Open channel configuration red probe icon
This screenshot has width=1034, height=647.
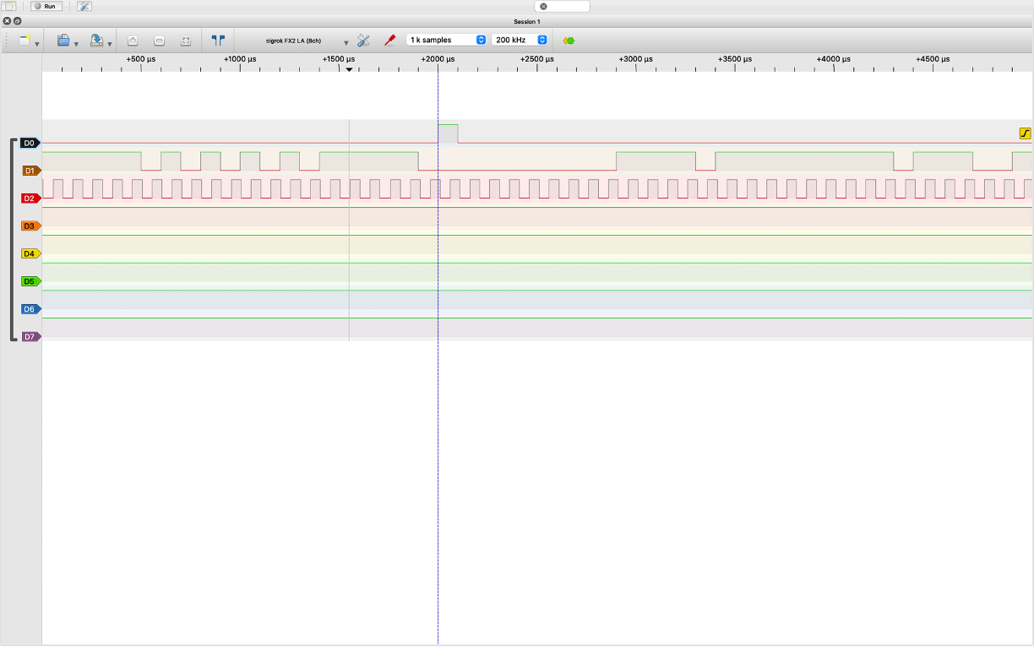(389, 40)
